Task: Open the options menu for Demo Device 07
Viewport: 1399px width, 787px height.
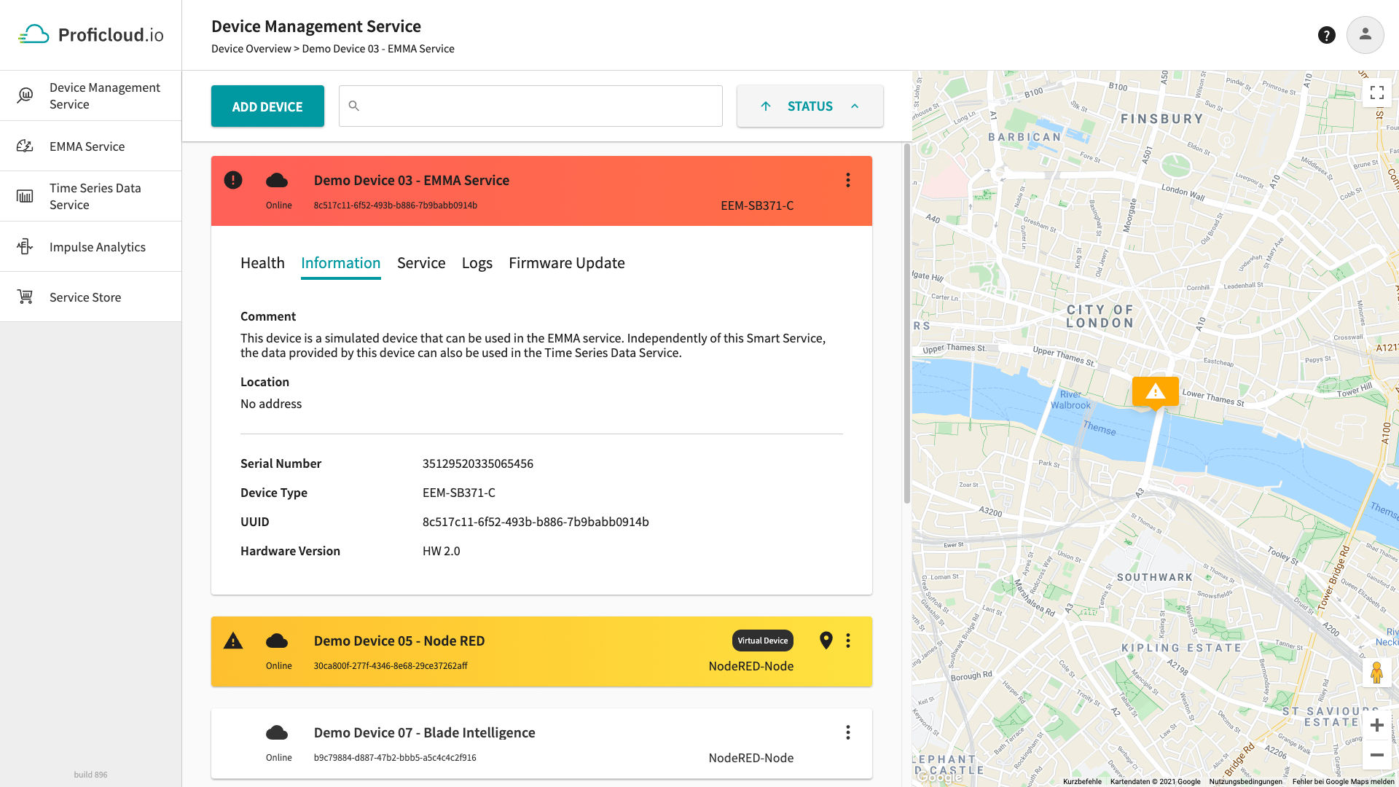Action: 848,732
